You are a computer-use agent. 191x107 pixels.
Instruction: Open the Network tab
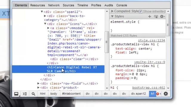click(x=54, y=5)
